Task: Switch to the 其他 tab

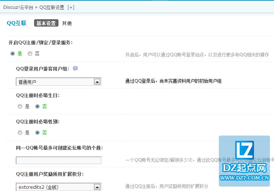Action: [67, 23]
